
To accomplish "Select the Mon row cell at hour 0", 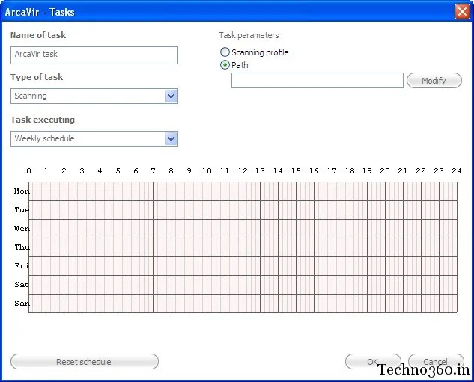I will [x=37, y=191].
